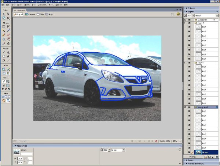Select the Bitmap layer thumbnail
The width and height of the screenshot is (220, 166).
tap(198, 152)
